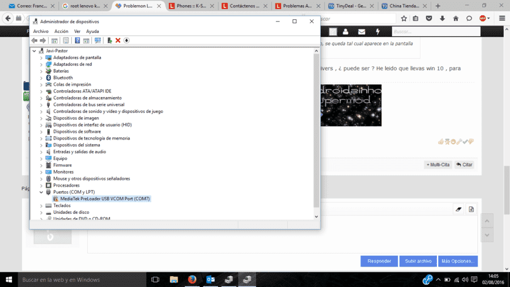This screenshot has width=510, height=287.
Task: Open the Archivo menu
Action: coord(41,31)
